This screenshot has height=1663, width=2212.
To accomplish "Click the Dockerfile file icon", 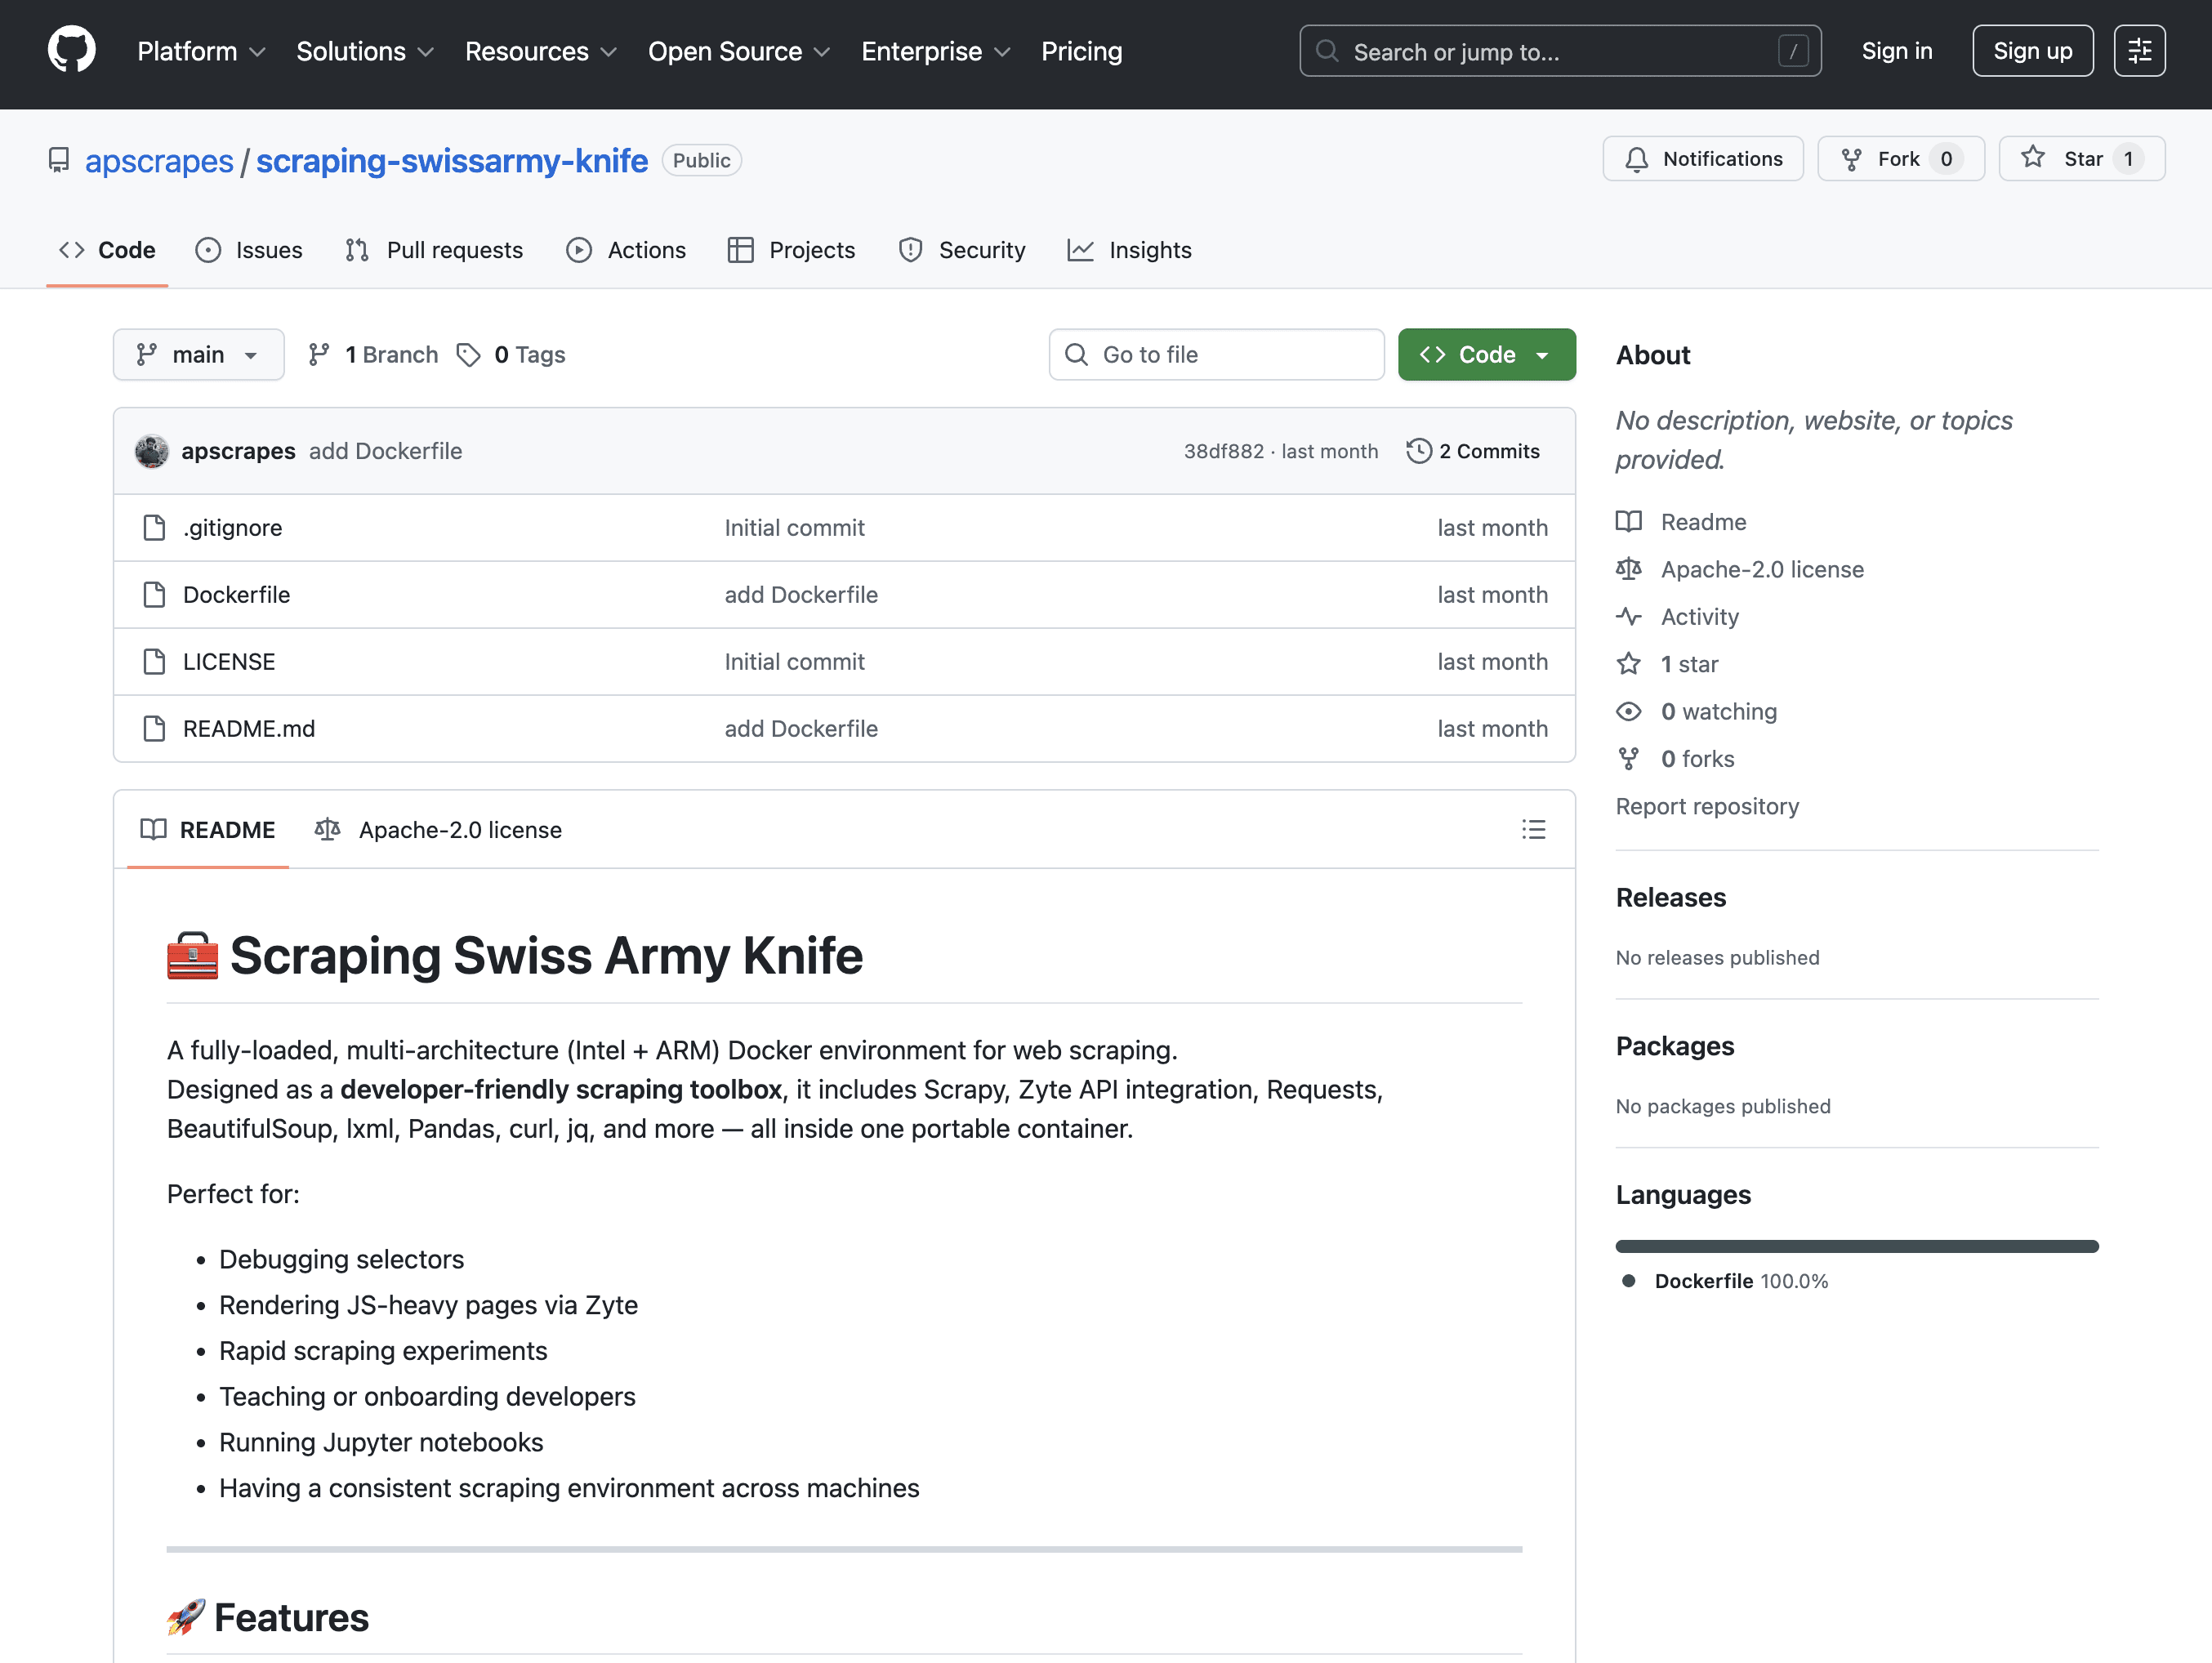I will coord(154,595).
